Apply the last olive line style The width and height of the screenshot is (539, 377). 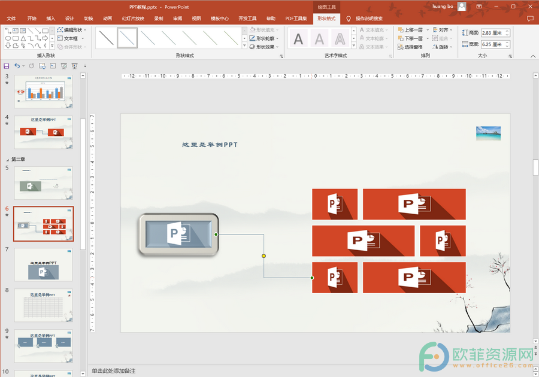231,38
